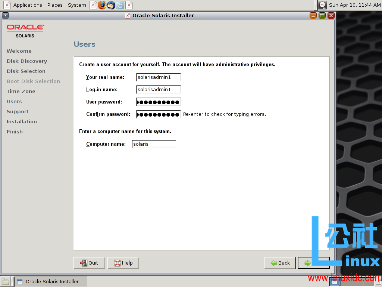
Task: Launch Firefox from the top panel
Action: tap(102, 5)
